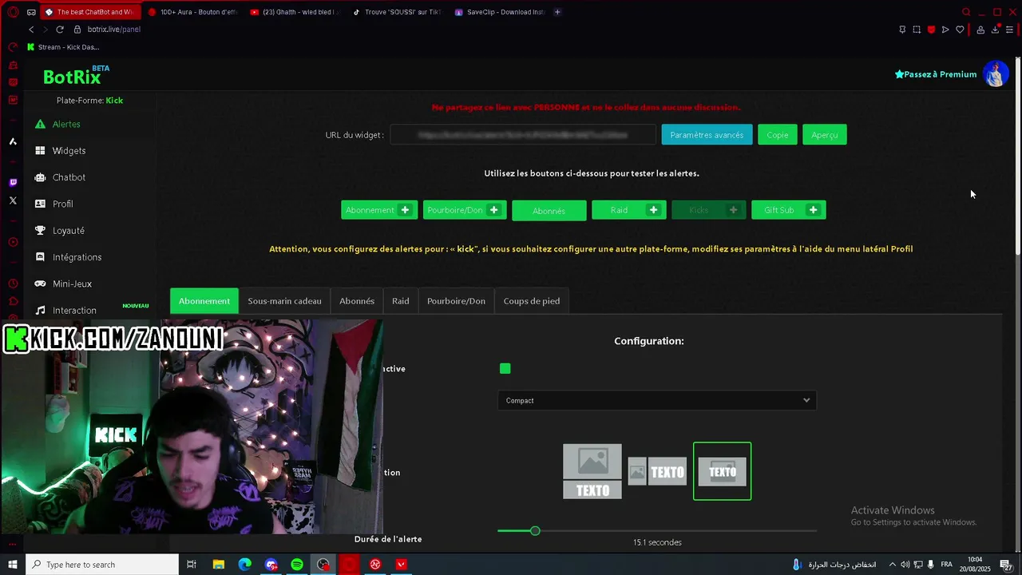Click the FRA language indicator in tray

[947, 565]
